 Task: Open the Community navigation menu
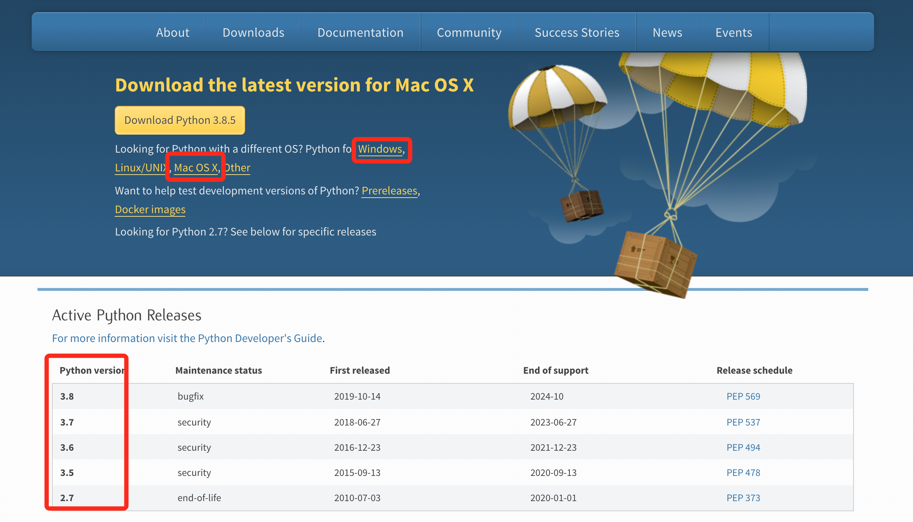click(x=469, y=32)
